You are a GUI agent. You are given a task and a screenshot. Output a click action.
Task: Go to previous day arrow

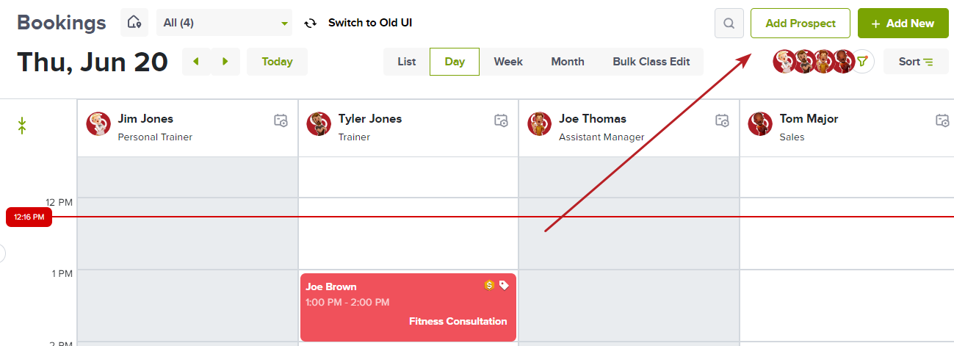[196, 62]
